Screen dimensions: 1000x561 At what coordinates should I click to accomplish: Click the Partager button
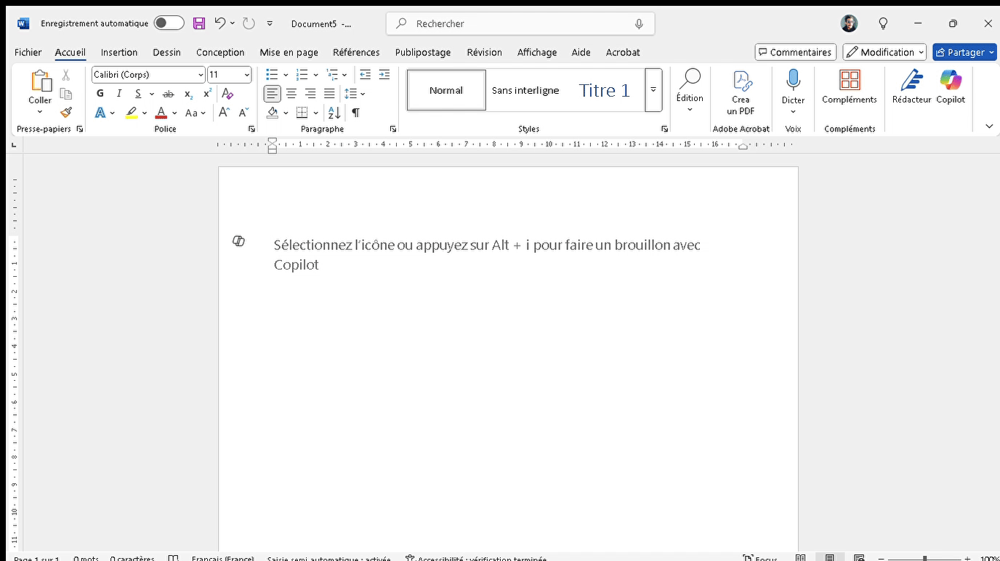[x=959, y=52]
